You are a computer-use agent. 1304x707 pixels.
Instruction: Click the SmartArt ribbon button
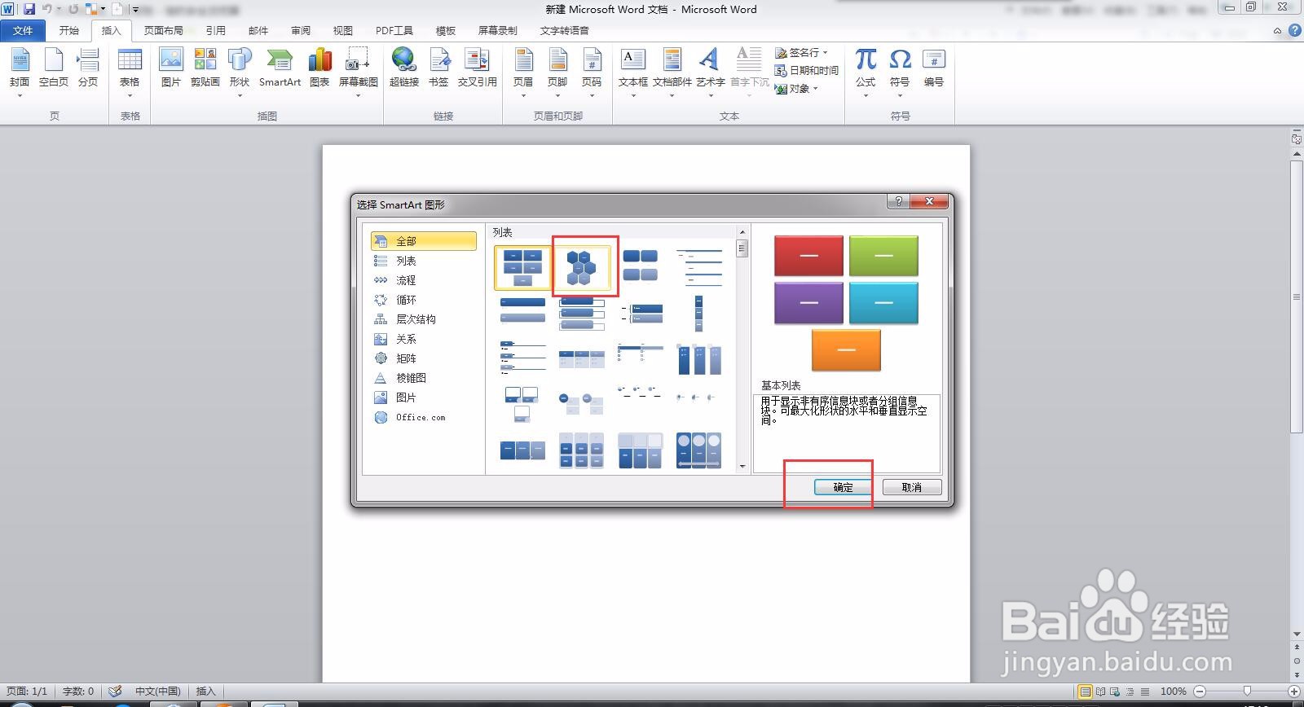click(280, 68)
